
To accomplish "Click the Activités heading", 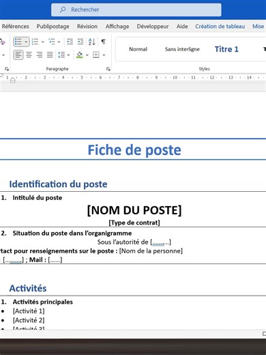I will (28, 288).
